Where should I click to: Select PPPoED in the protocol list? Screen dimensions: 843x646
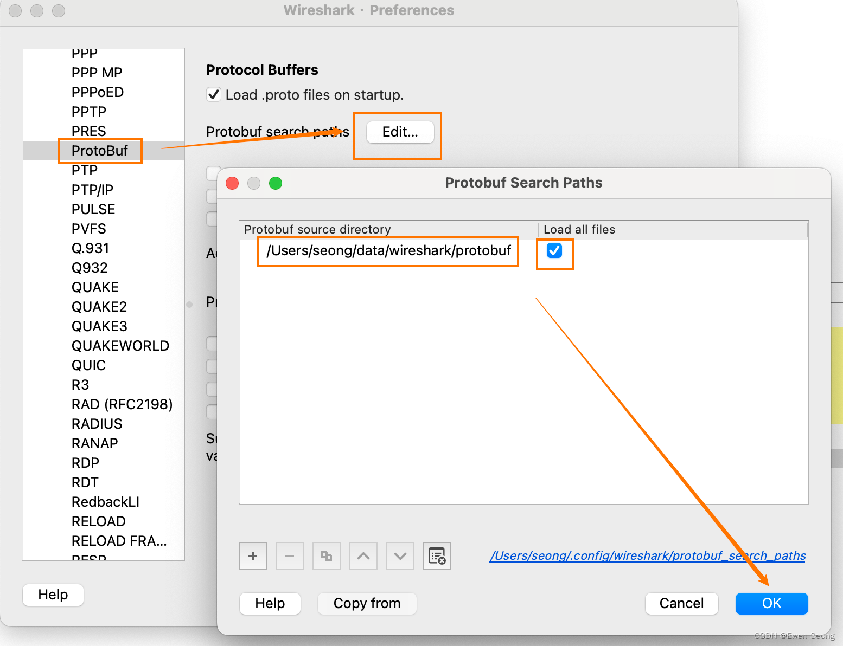coord(104,92)
